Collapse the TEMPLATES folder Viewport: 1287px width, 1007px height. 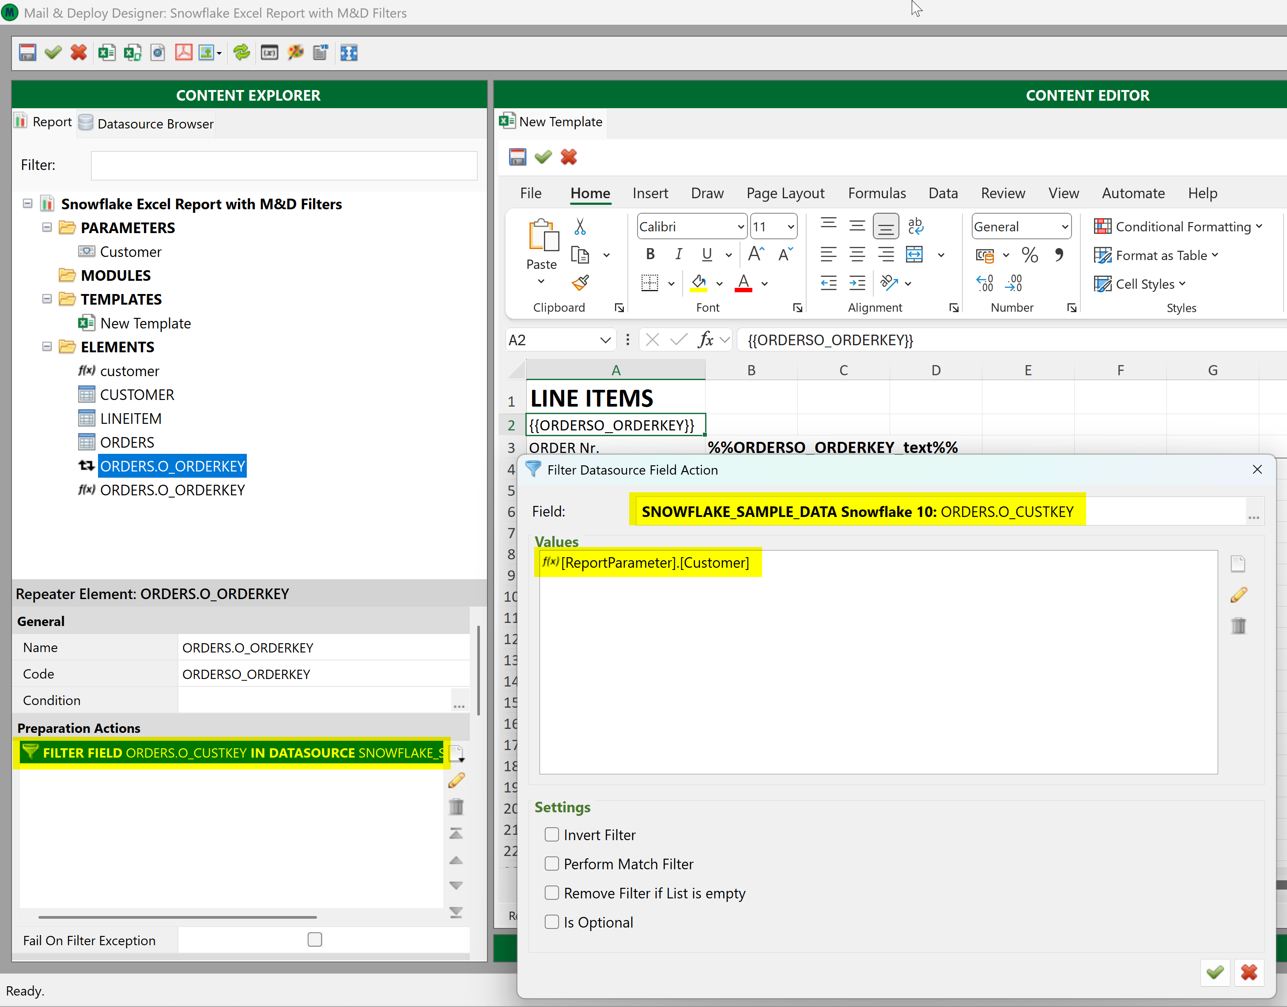47,299
